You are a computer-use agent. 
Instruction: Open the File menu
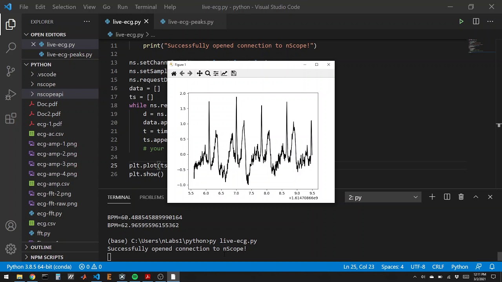click(x=24, y=7)
